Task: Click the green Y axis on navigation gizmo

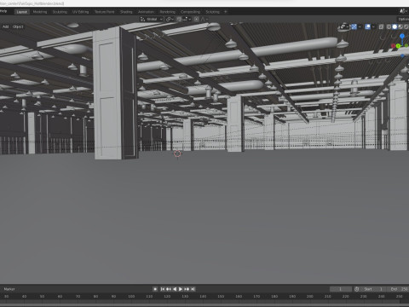Action: [x=399, y=46]
